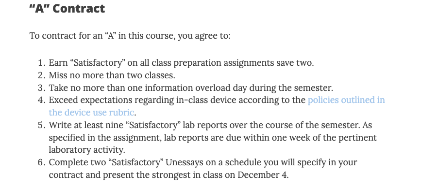Click the text mentioning December 4
The image size is (421, 188).
pos(168,175)
